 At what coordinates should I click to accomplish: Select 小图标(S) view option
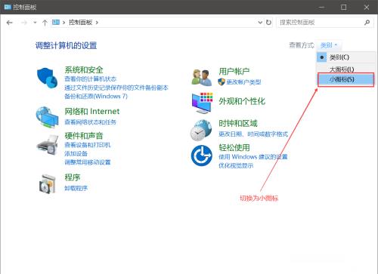[345, 79]
